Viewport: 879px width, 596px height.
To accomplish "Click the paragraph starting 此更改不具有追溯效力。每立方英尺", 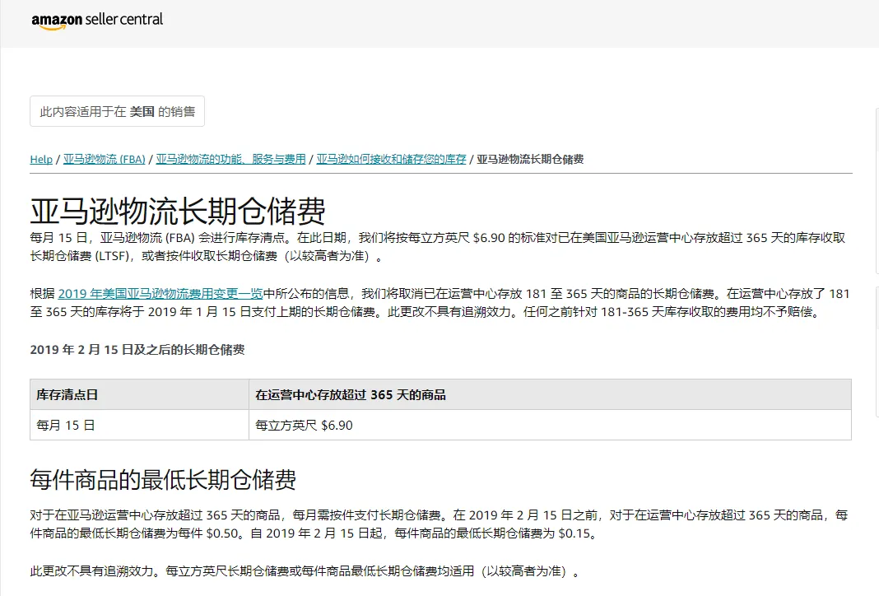I will (x=305, y=570).
